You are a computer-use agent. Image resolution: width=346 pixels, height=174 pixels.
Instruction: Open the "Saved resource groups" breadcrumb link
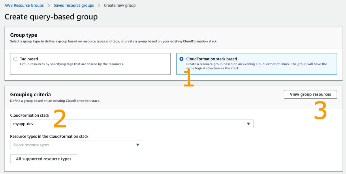74,5
